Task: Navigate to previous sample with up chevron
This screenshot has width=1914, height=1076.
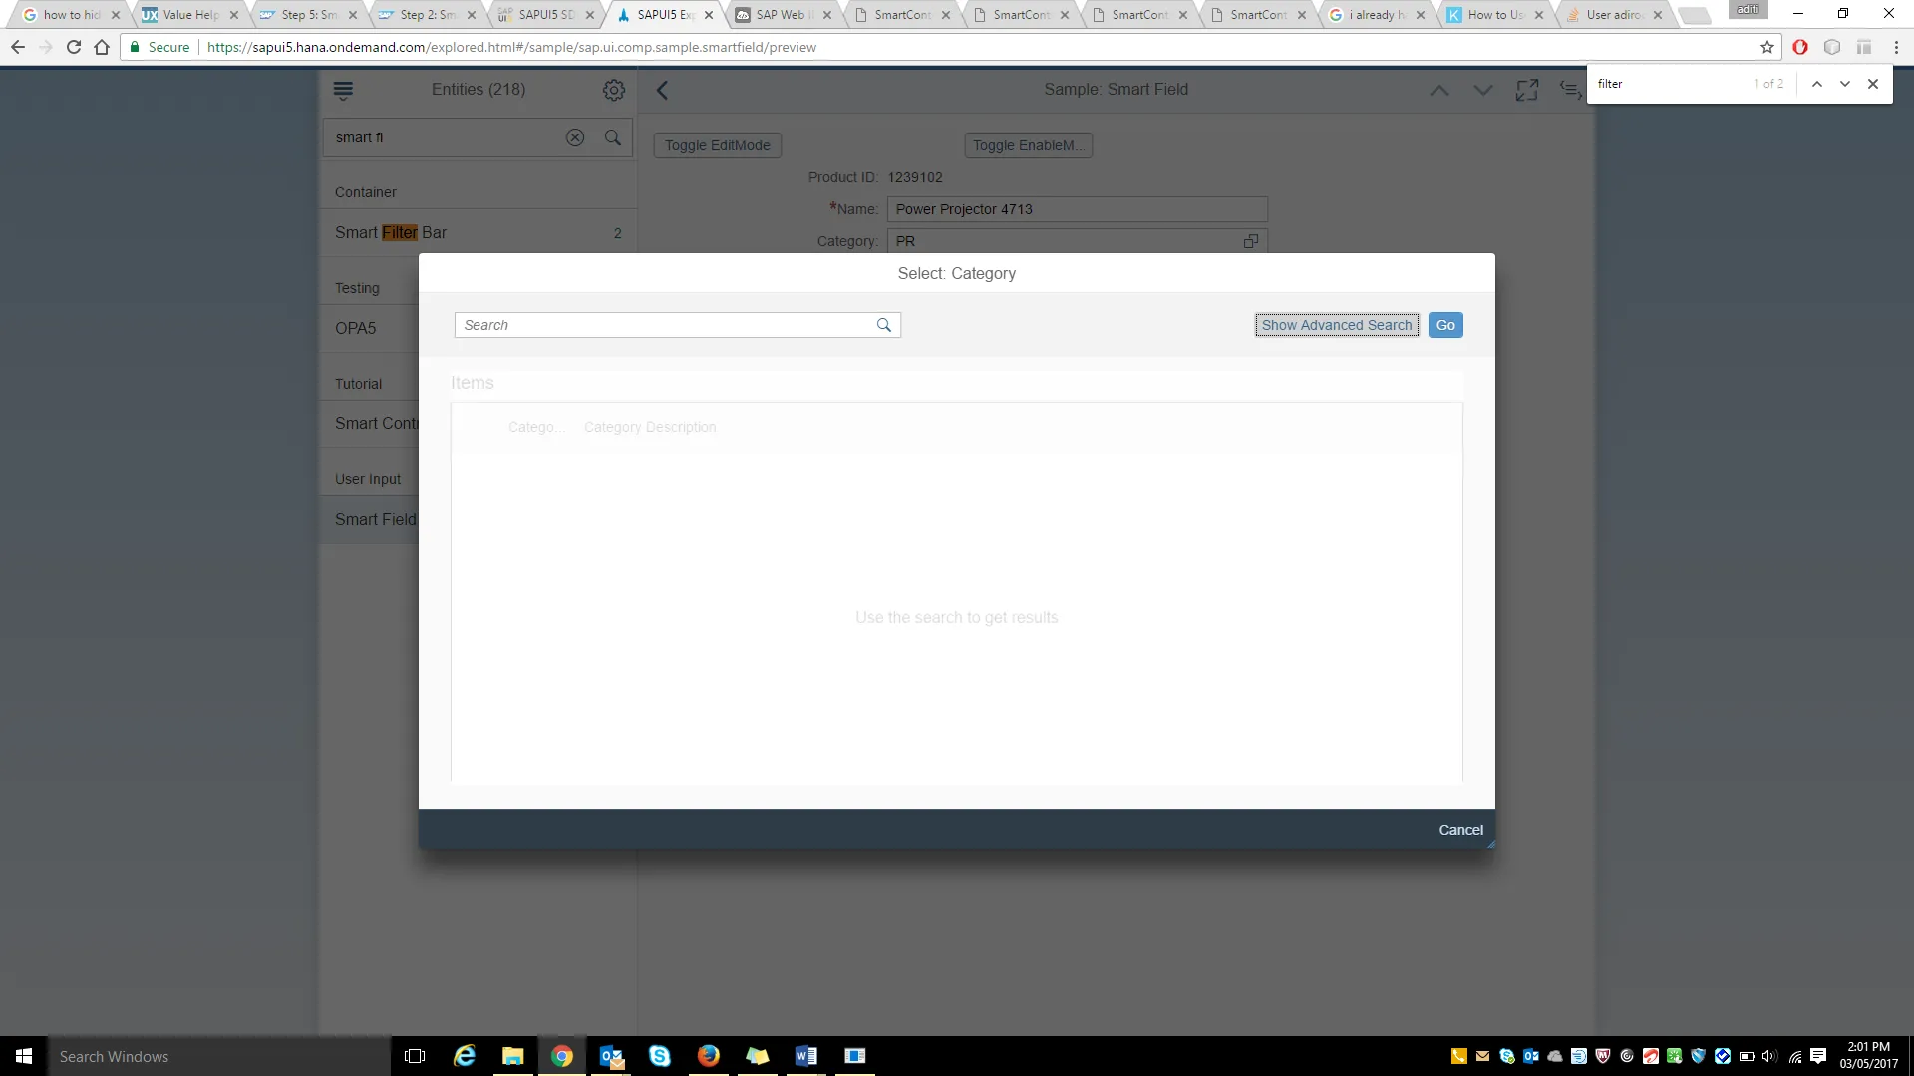Action: click(x=1439, y=90)
